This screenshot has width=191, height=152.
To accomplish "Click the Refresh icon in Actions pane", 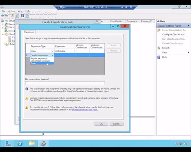I will (159, 48).
